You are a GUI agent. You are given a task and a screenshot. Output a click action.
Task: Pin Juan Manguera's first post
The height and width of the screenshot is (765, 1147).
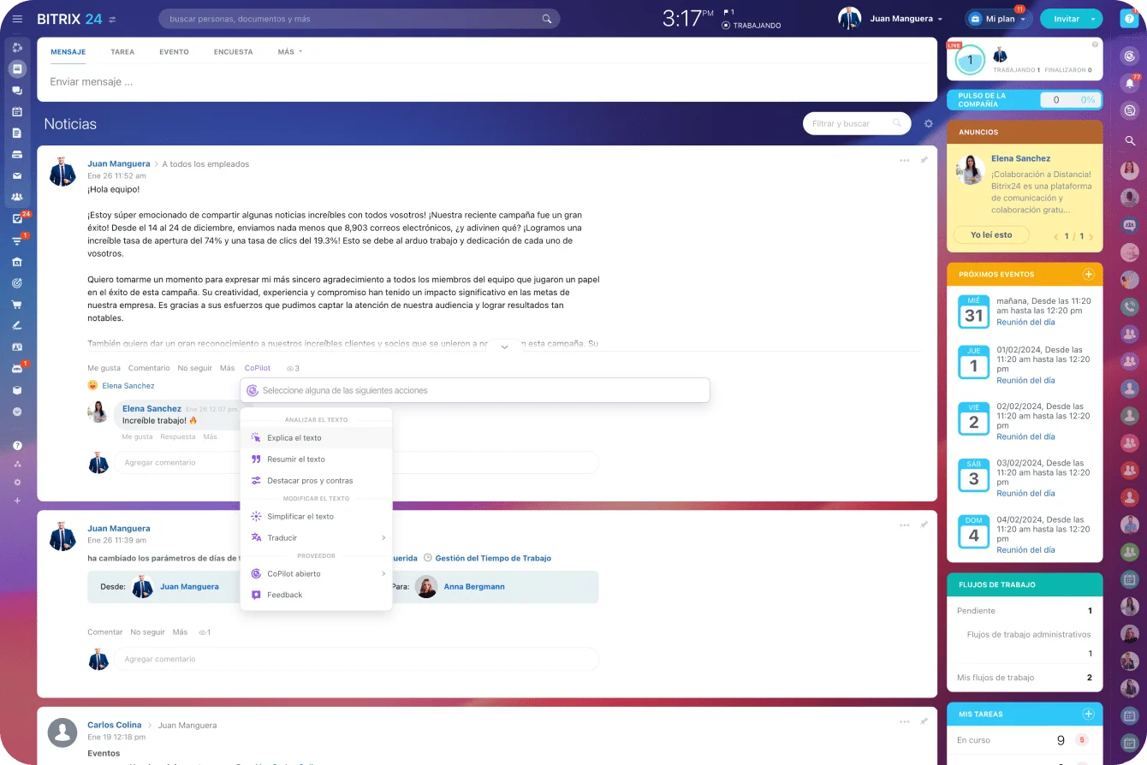coord(924,160)
